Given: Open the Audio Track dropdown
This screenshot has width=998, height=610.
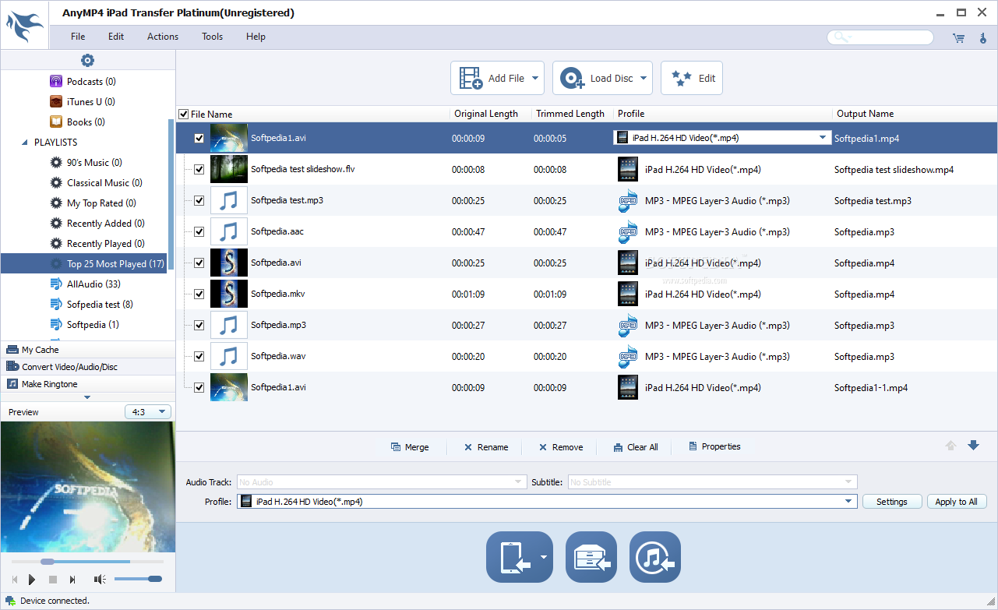Looking at the screenshot, I should click(382, 482).
